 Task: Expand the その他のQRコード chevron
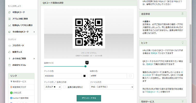pos(34,32)
